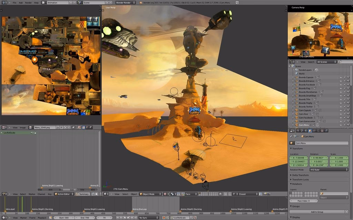Click the auto keyframe record button

[164, 218]
